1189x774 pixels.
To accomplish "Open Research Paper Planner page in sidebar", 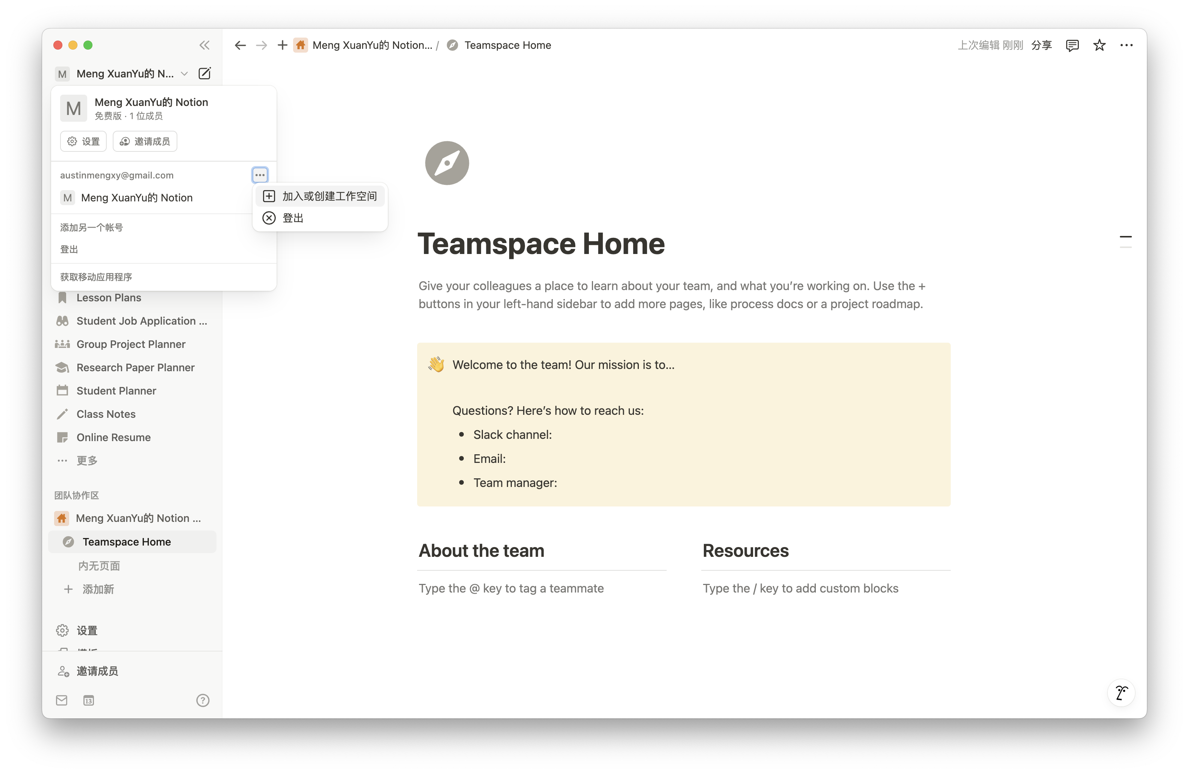I will 135,367.
